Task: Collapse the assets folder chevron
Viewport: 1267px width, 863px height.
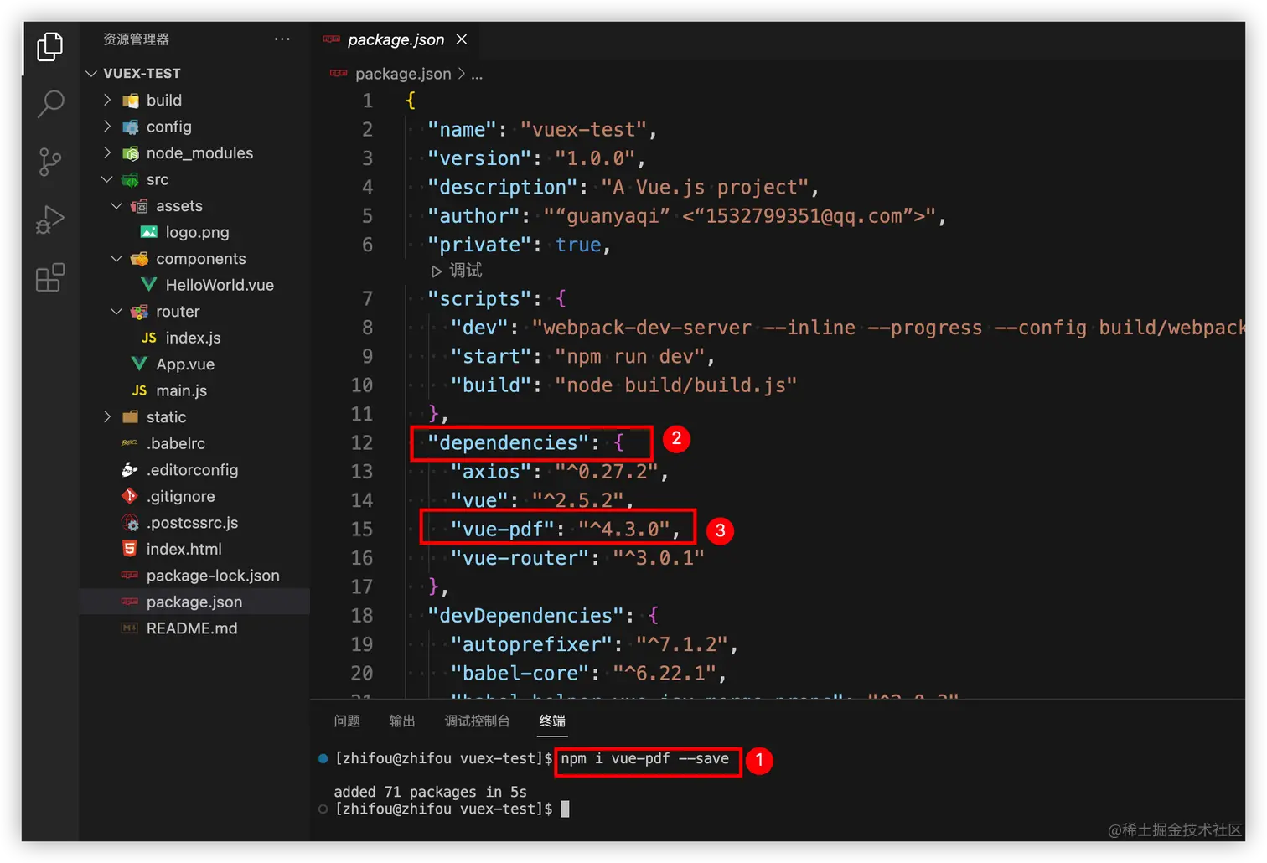Action: (116, 205)
